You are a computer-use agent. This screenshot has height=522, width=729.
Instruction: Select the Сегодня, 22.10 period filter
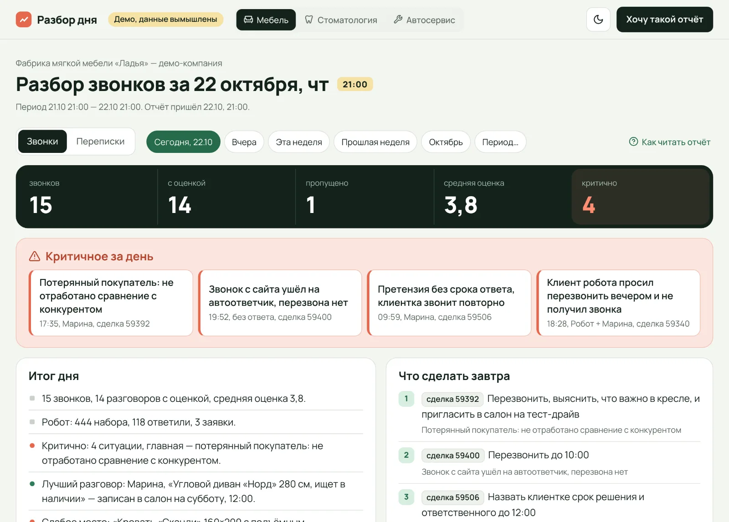click(x=183, y=142)
